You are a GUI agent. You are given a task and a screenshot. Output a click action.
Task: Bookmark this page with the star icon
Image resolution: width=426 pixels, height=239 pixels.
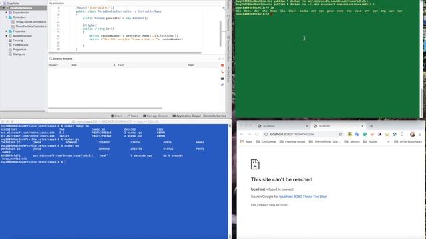340,134
